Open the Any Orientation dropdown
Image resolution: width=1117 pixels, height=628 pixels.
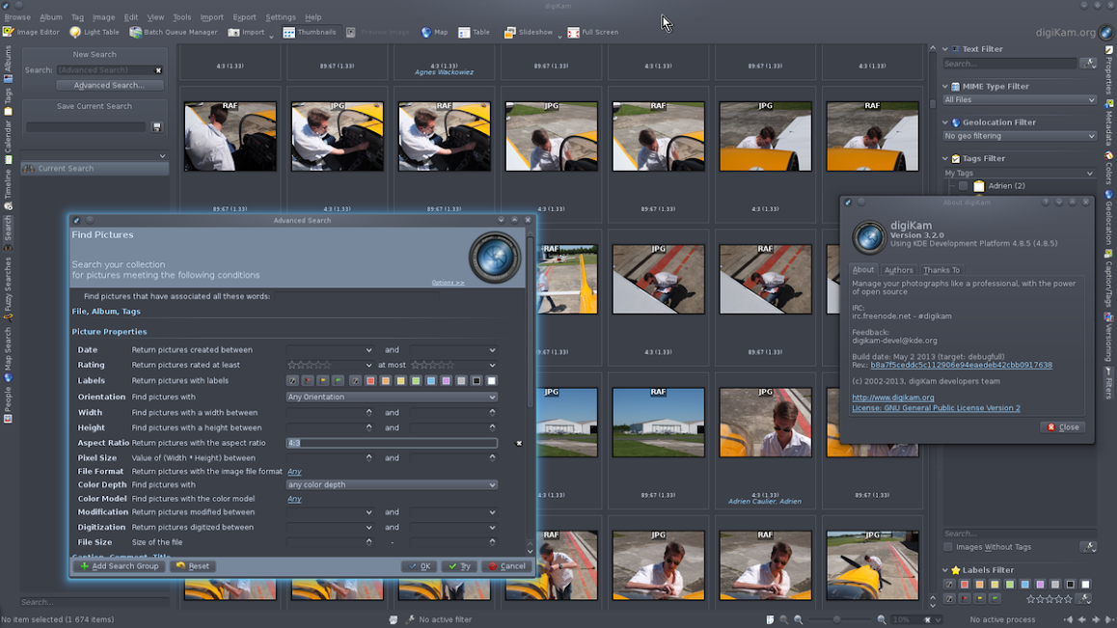(392, 396)
